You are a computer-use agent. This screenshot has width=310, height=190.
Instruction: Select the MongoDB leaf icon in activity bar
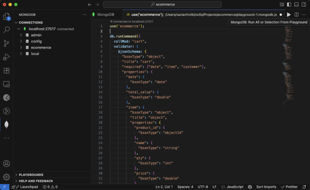click(7, 124)
